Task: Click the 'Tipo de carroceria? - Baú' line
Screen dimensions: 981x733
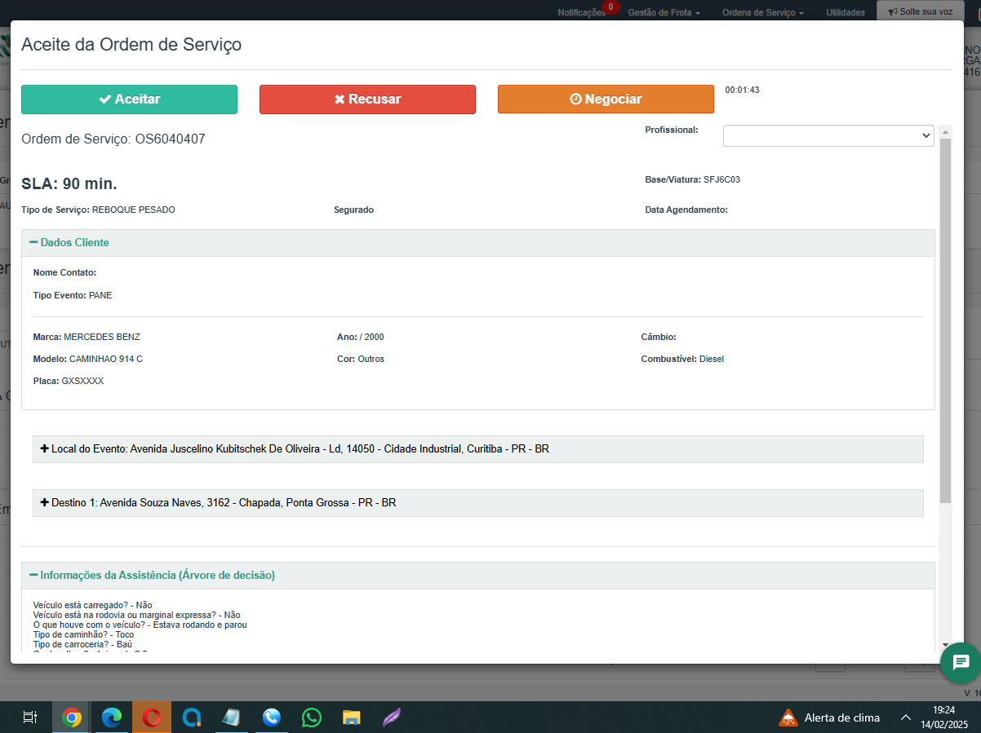Action: (x=82, y=644)
